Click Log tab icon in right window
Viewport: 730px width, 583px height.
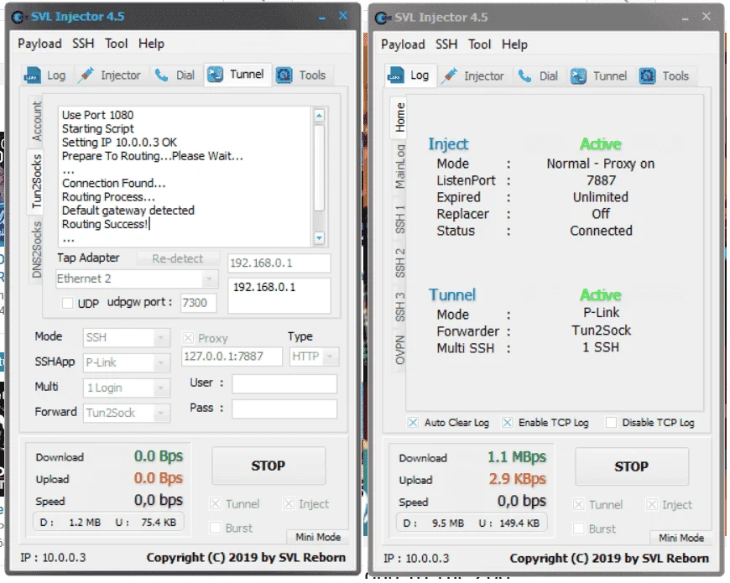tap(395, 75)
